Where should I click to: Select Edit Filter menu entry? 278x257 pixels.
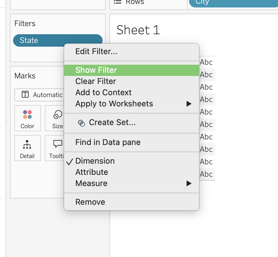[96, 51]
